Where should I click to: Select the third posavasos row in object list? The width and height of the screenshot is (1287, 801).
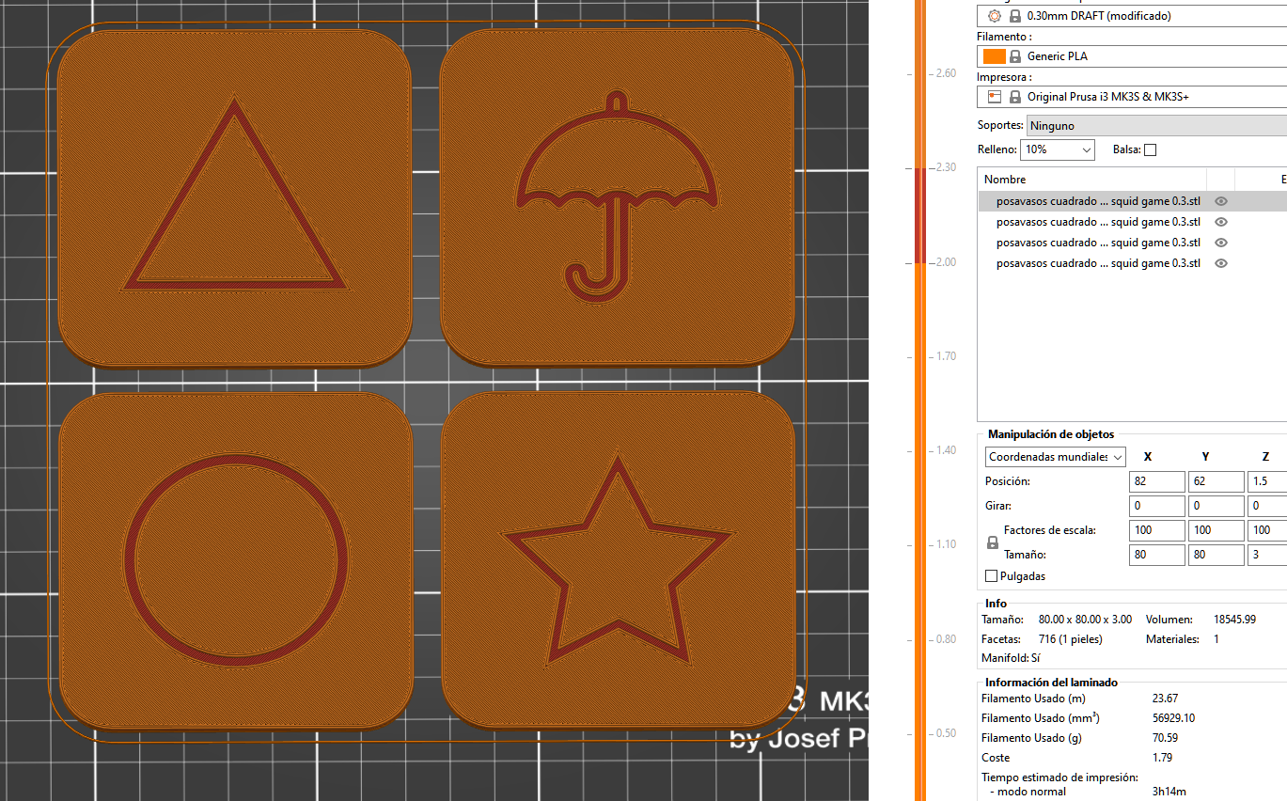click(x=1132, y=243)
